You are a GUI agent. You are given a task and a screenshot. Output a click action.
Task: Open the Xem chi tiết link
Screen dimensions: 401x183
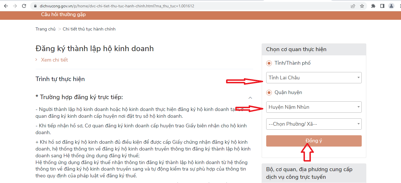pos(54,60)
